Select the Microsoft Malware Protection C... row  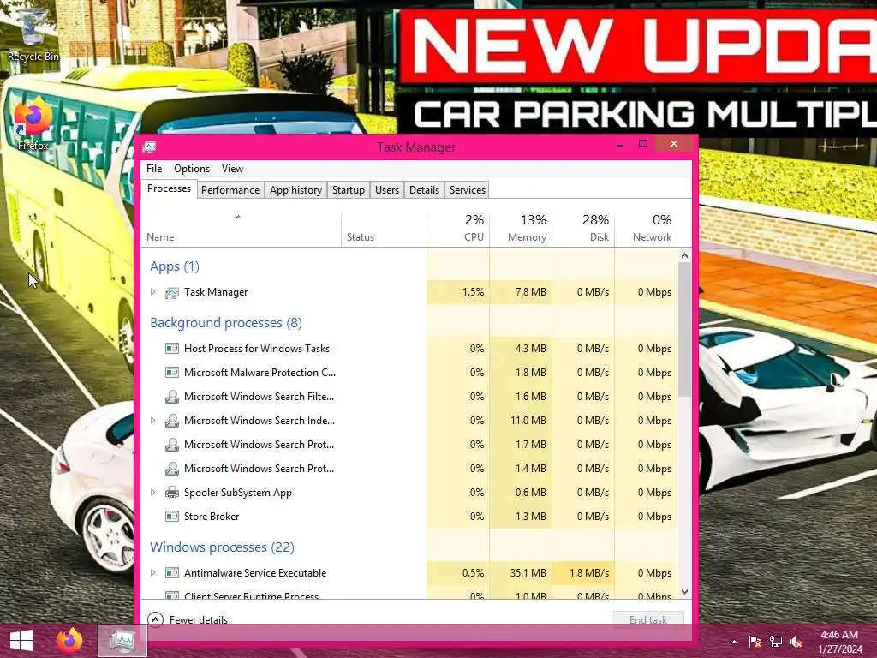click(x=409, y=373)
